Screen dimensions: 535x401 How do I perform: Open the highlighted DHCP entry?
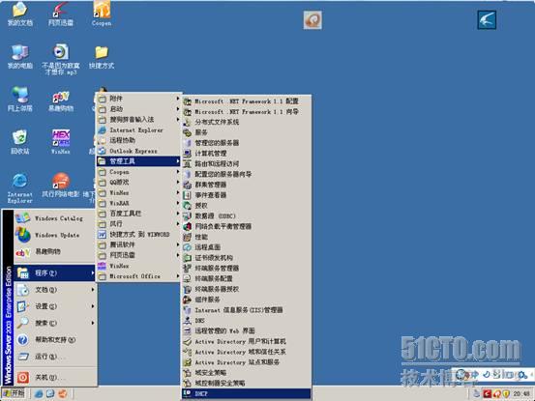pos(247,393)
